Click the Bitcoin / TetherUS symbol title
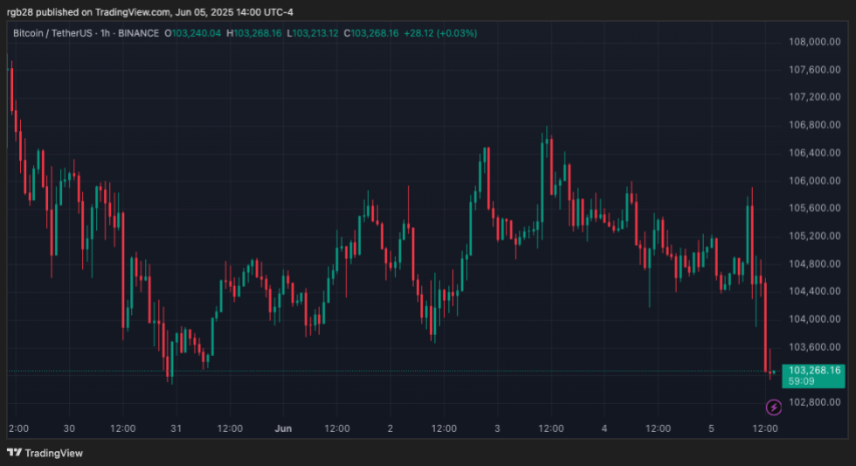Viewport: 856px width, 466px height. click(52, 33)
